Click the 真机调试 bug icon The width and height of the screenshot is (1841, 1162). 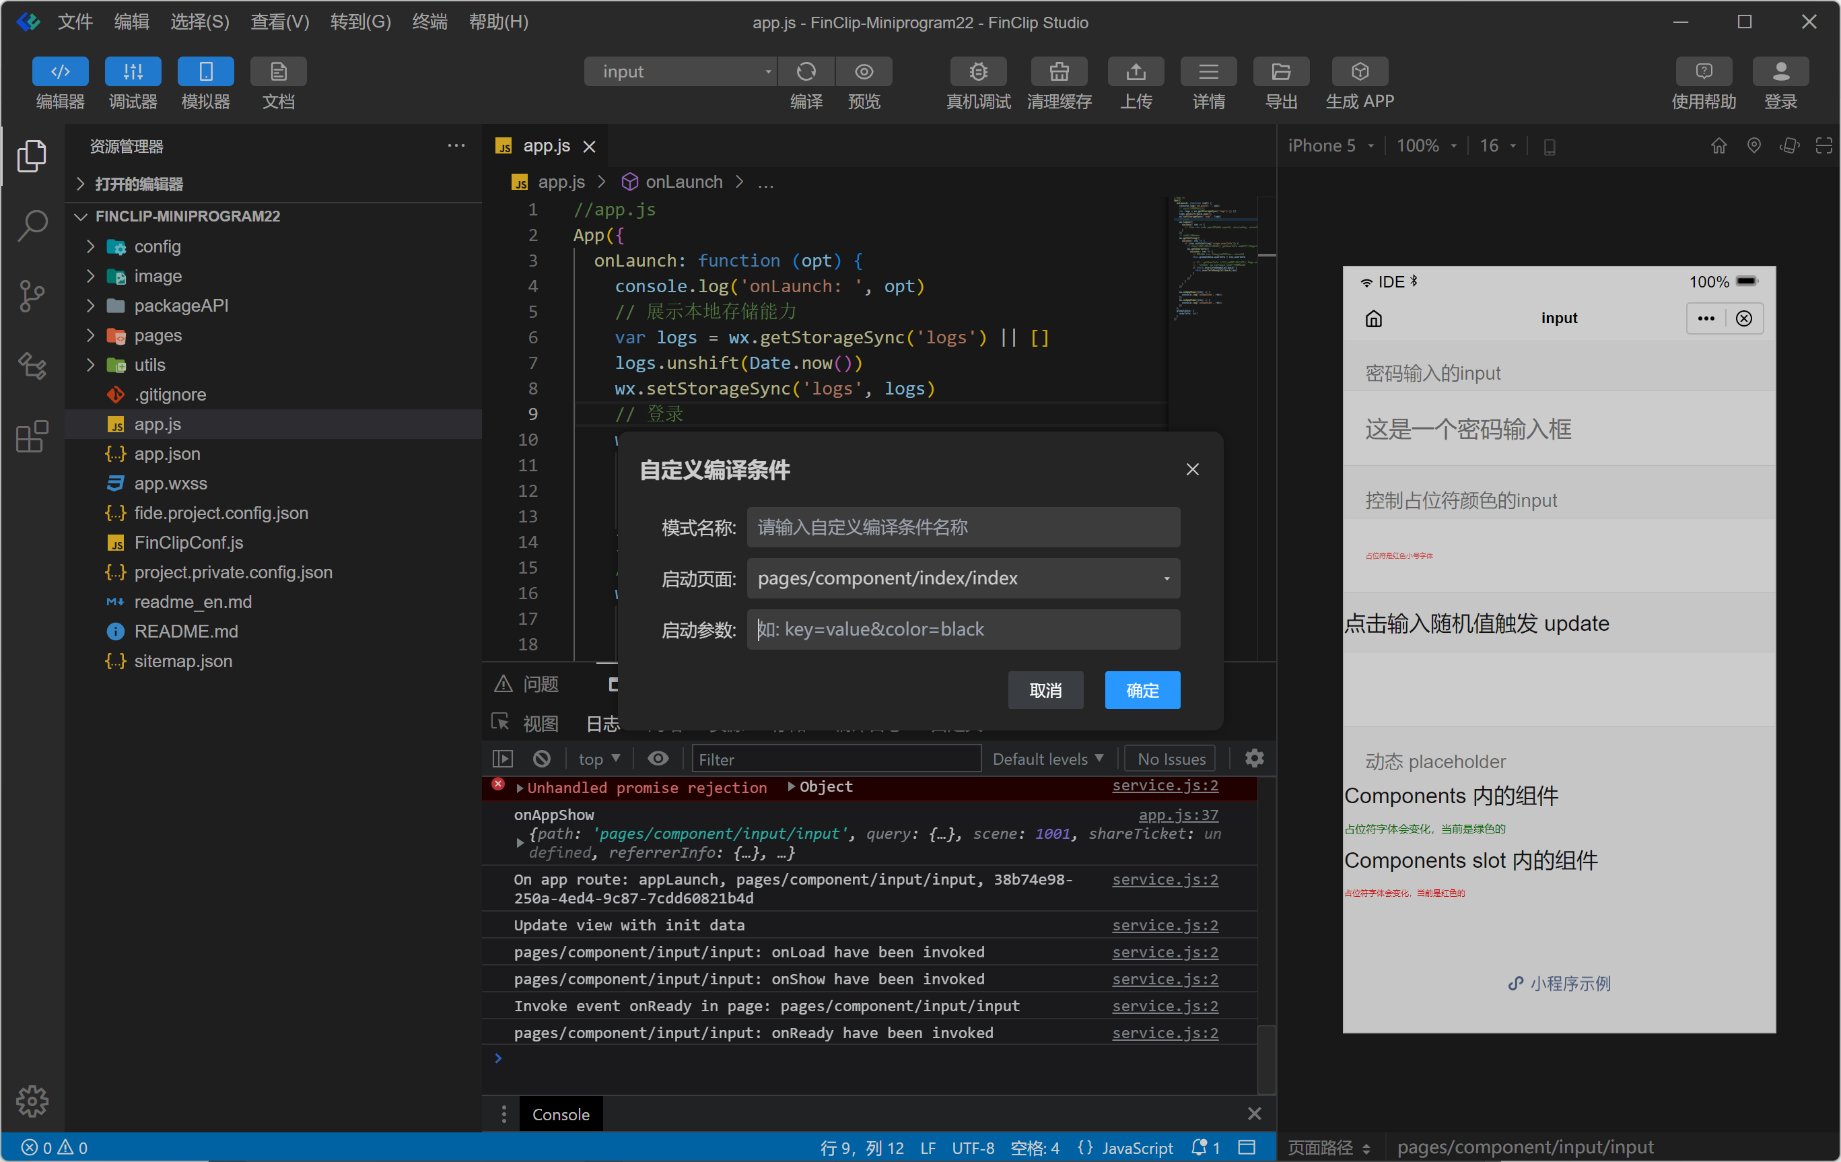point(978,72)
